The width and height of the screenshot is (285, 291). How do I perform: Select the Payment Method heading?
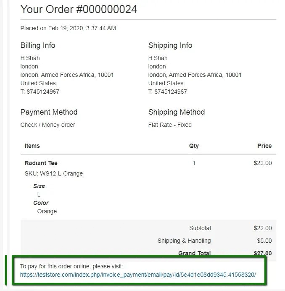point(49,112)
